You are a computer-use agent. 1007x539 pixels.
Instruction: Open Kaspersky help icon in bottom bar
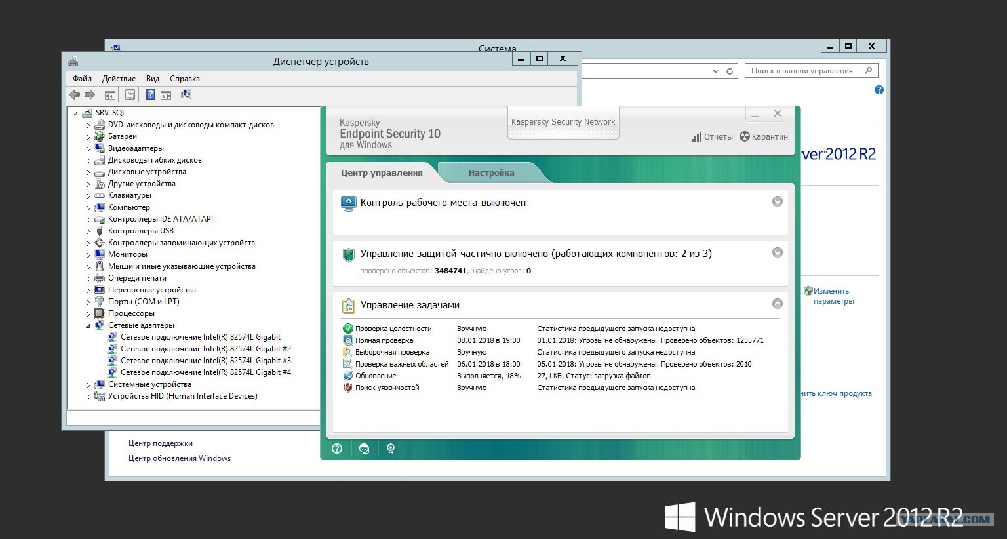coord(337,449)
